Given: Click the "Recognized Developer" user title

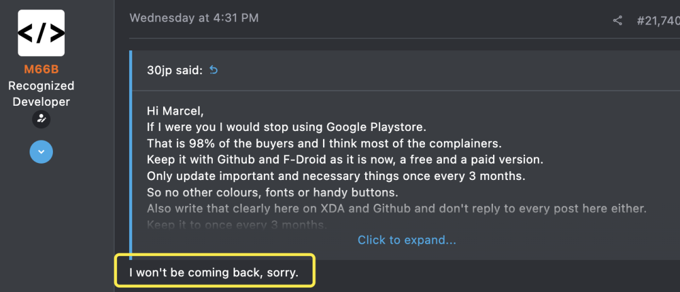Looking at the screenshot, I should (x=41, y=94).
